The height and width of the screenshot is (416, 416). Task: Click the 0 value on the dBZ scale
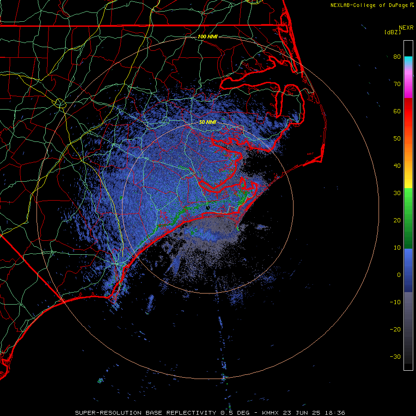click(x=399, y=275)
